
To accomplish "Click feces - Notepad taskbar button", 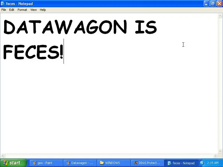I will coord(181,163).
